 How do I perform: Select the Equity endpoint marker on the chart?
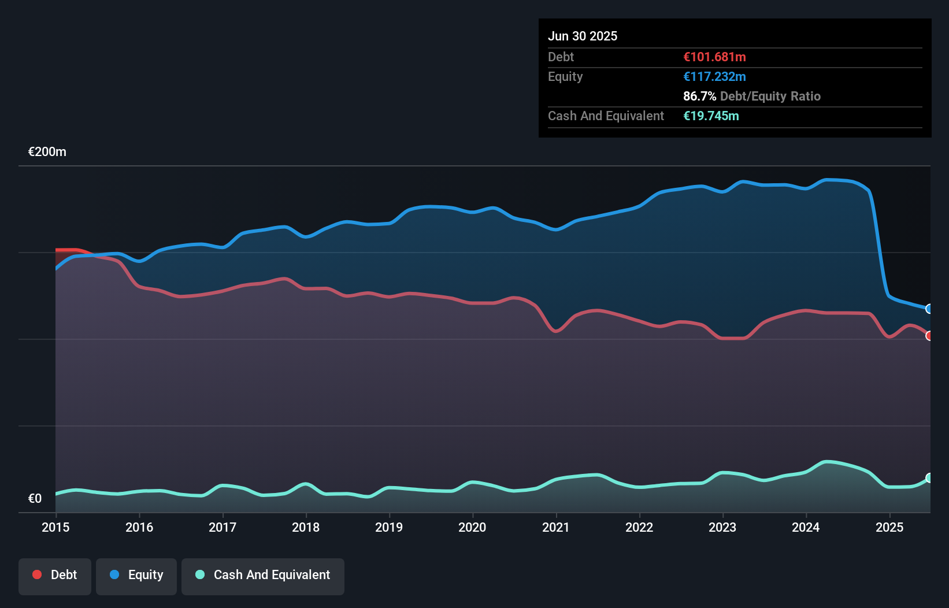pyautogui.click(x=929, y=310)
